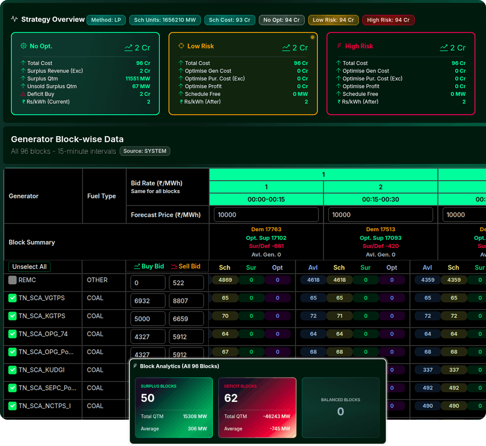Click the Deficit Buy warning triangle icon

pos(23,94)
